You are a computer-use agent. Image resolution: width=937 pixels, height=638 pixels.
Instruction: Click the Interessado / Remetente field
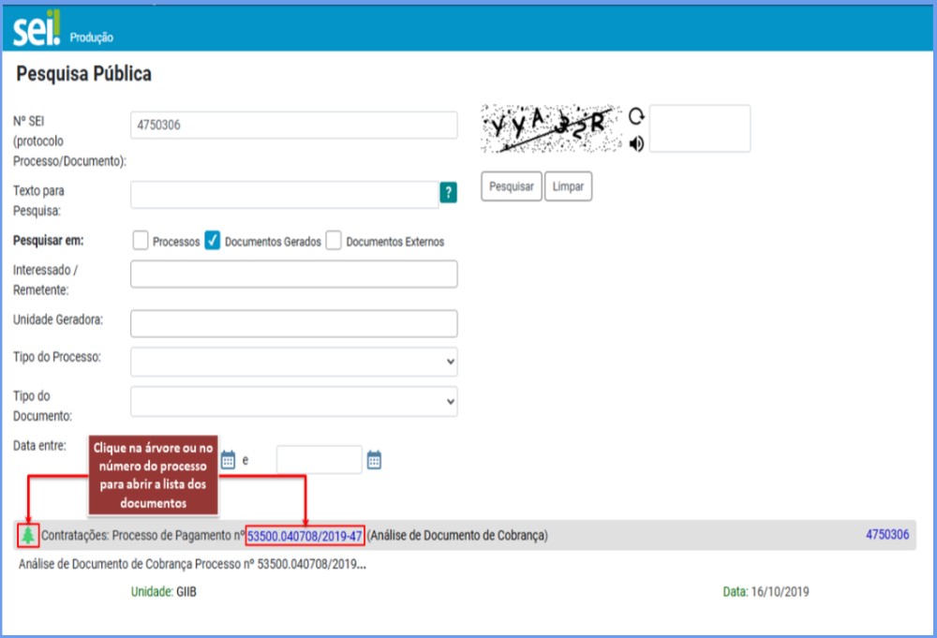293,274
